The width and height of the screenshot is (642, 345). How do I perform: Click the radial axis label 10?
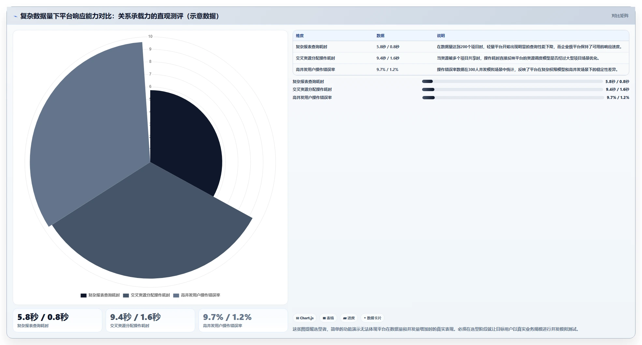pos(150,36)
